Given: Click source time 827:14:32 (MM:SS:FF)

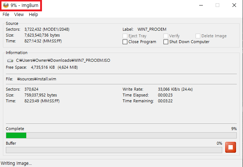Looking at the screenshot, I should click(x=43, y=41).
